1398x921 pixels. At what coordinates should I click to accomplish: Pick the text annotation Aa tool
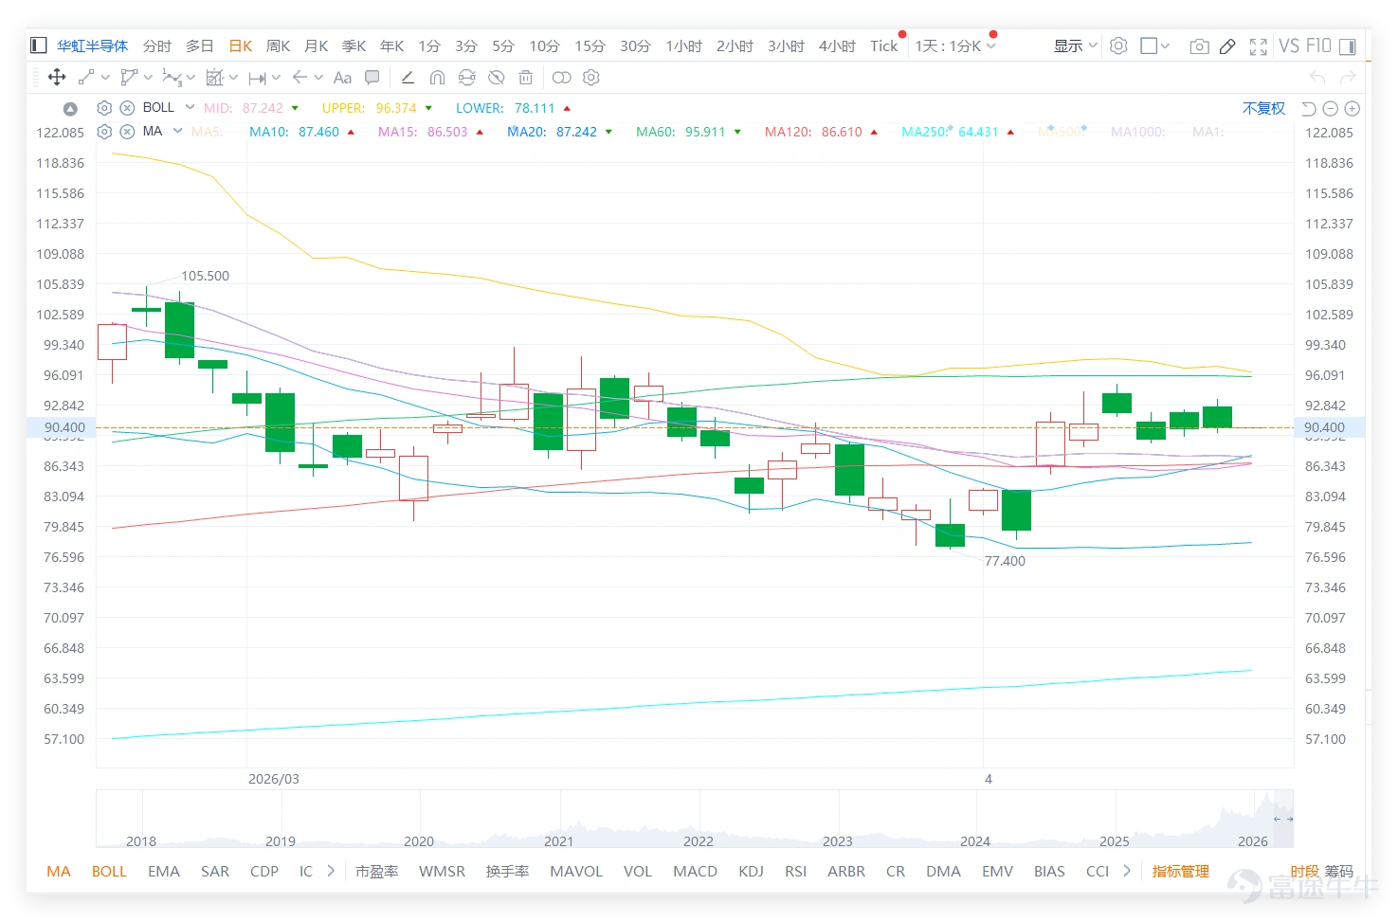pyautogui.click(x=342, y=78)
